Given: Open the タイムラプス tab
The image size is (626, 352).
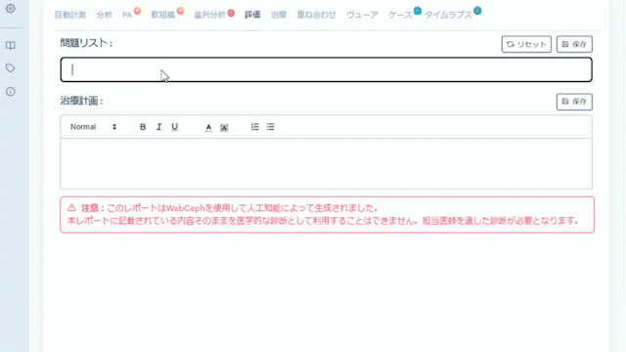Looking at the screenshot, I should pyautogui.click(x=448, y=15).
